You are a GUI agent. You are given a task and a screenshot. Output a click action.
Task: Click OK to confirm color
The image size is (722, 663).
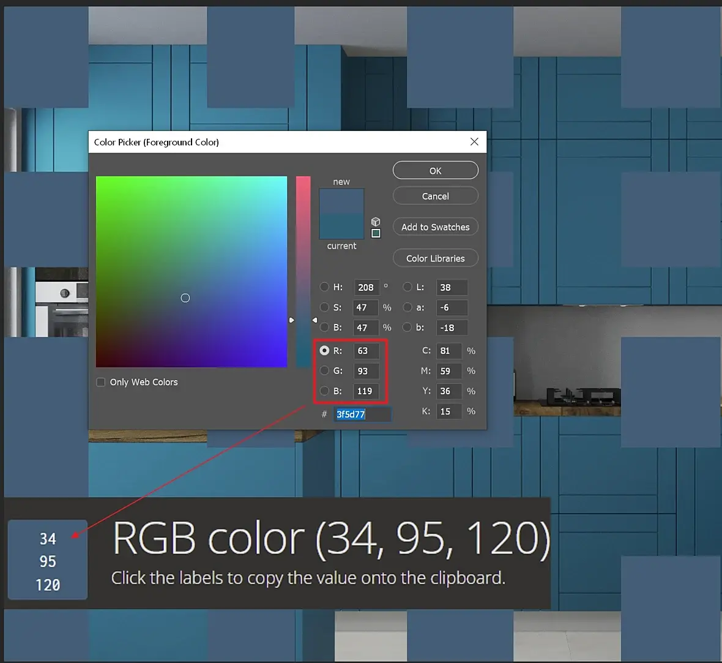tap(435, 170)
